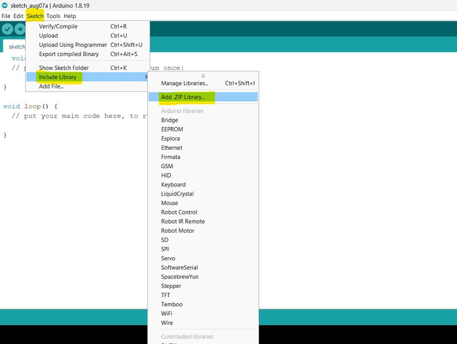Screen dimensions: 457x344
Task: Include the Robot Motor library
Action: pyautogui.click(x=203, y=231)
